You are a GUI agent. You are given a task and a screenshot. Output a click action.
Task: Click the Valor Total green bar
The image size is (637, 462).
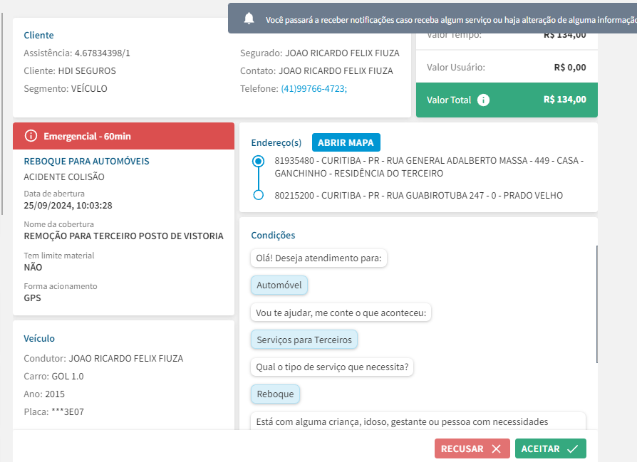pyautogui.click(x=507, y=100)
